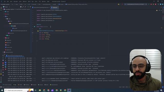
Task: Open the Build tool window
Action: tap(46, 85)
